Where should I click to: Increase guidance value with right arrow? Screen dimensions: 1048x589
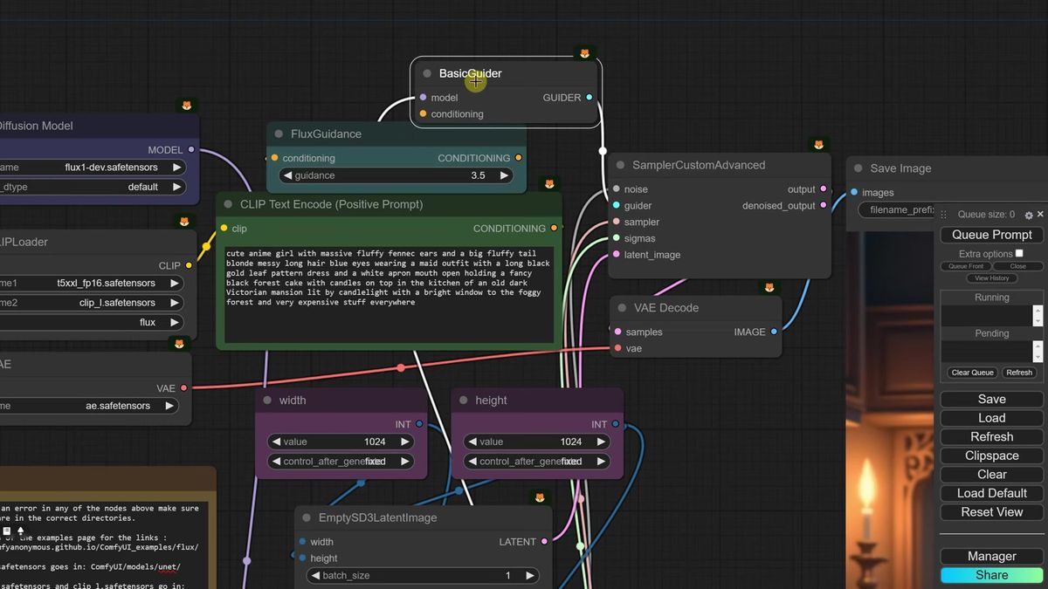tap(504, 175)
